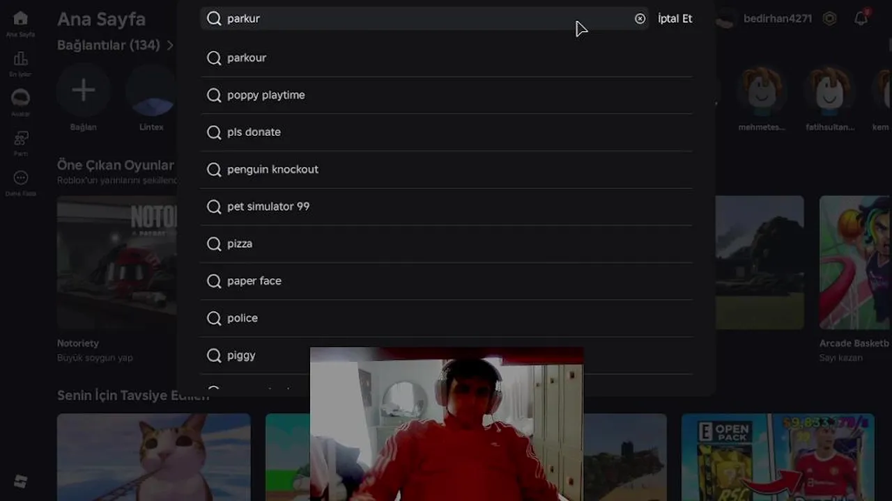The width and height of the screenshot is (892, 501).
Task: Select the poppy playtime suggestion
Action: tap(446, 95)
